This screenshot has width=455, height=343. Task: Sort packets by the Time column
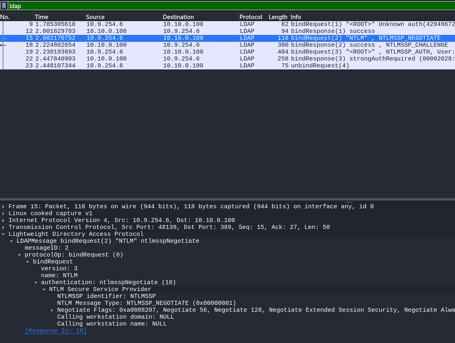click(59, 17)
